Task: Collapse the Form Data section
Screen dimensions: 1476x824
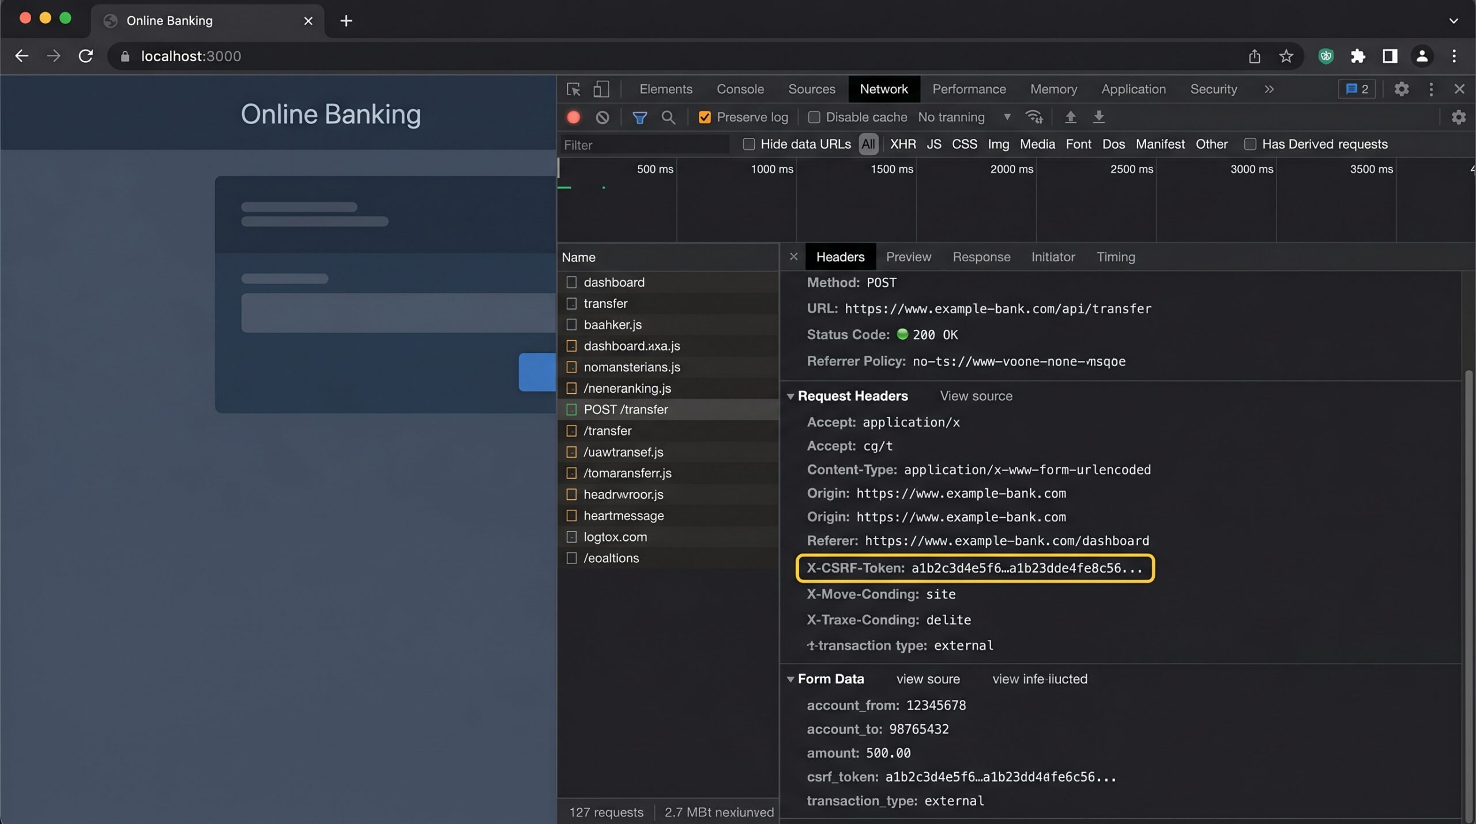Action: [790, 679]
